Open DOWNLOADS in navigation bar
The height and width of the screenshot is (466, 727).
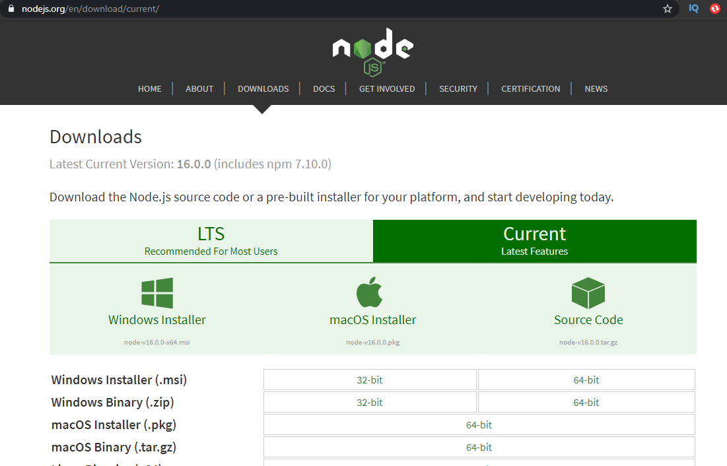[x=263, y=88]
